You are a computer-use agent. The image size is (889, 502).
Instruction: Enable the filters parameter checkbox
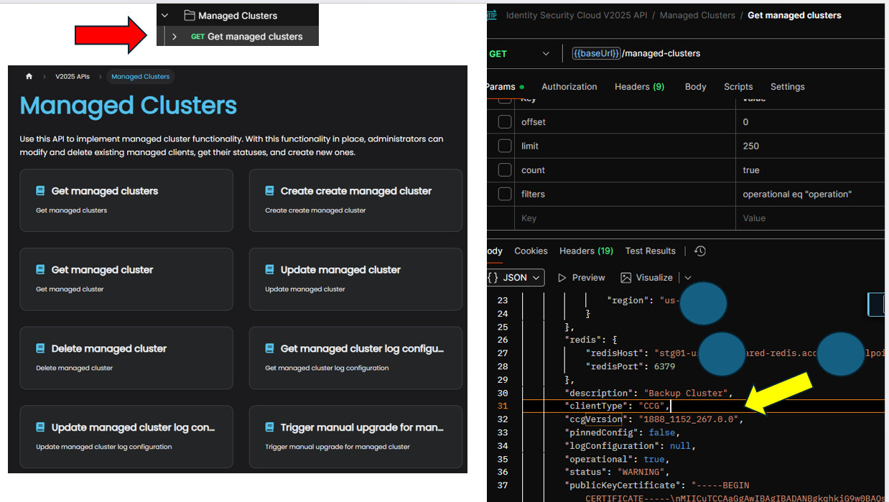pos(505,194)
